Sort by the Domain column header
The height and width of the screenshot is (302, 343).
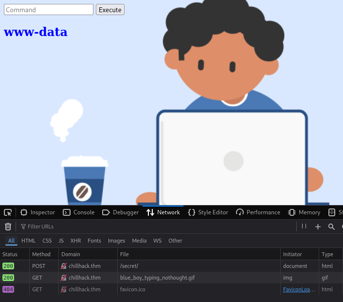tap(88, 254)
